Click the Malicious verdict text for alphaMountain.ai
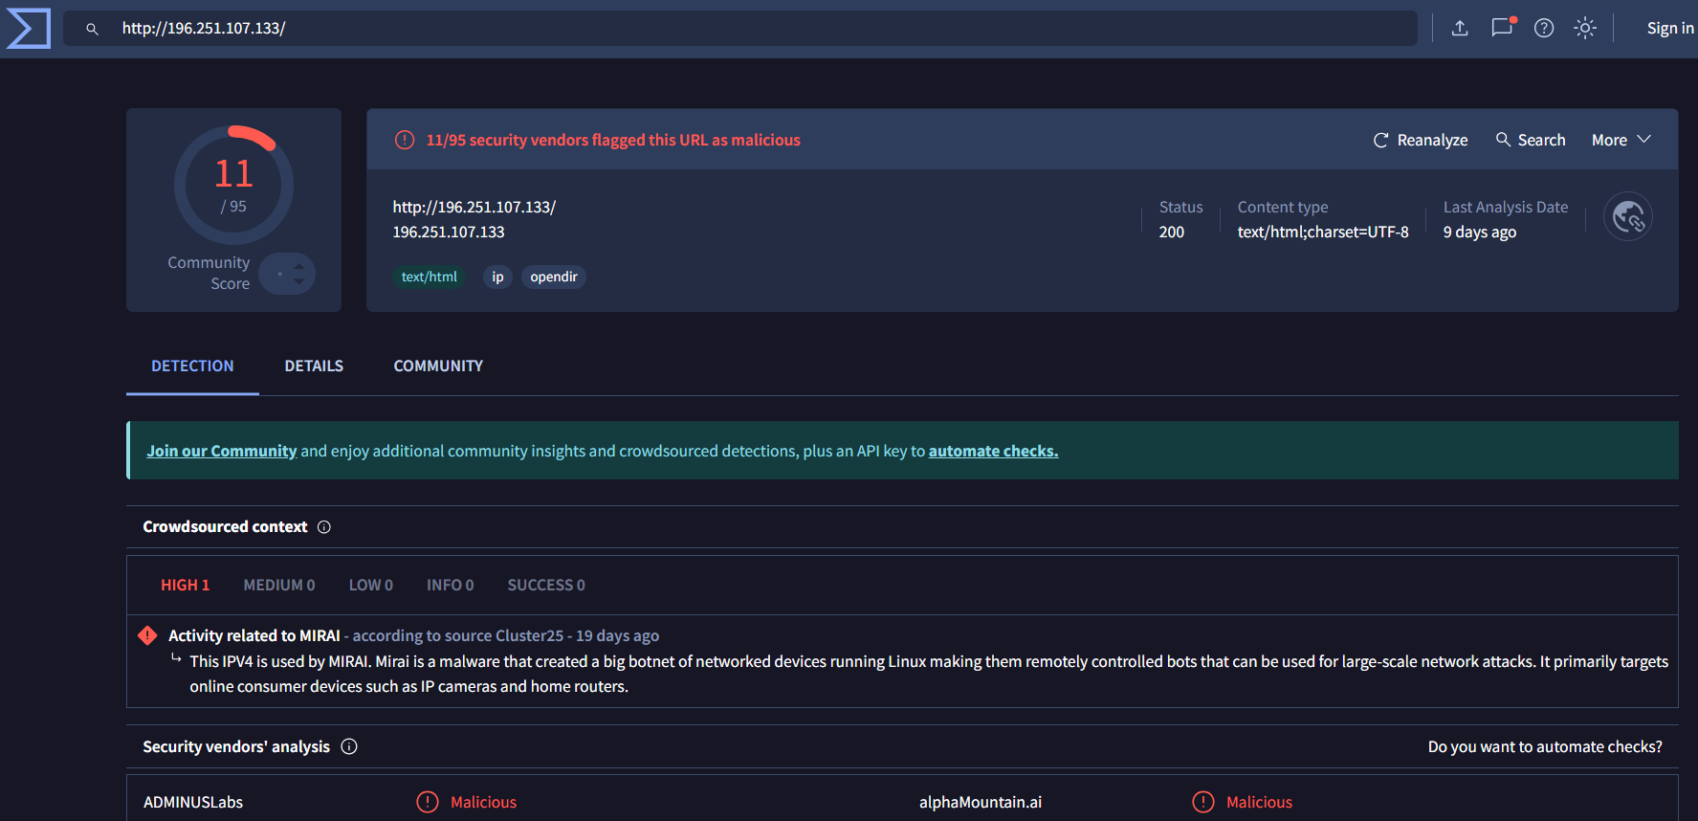1698x821 pixels. (1260, 802)
